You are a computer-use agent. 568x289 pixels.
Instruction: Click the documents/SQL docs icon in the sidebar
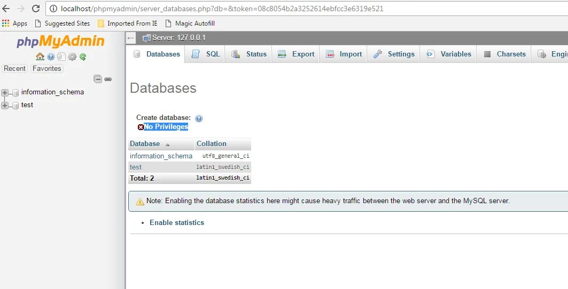coord(61,57)
